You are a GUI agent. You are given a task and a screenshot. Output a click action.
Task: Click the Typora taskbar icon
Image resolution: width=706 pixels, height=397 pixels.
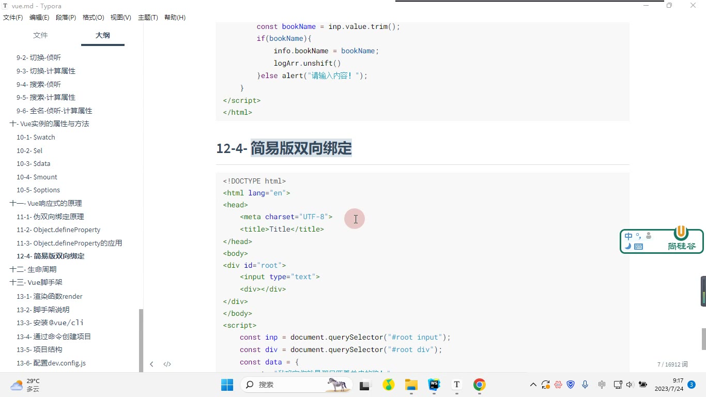tap(457, 385)
